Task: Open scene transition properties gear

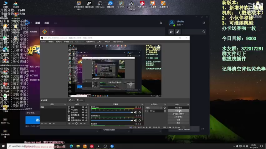Action: [x=165, y=108]
